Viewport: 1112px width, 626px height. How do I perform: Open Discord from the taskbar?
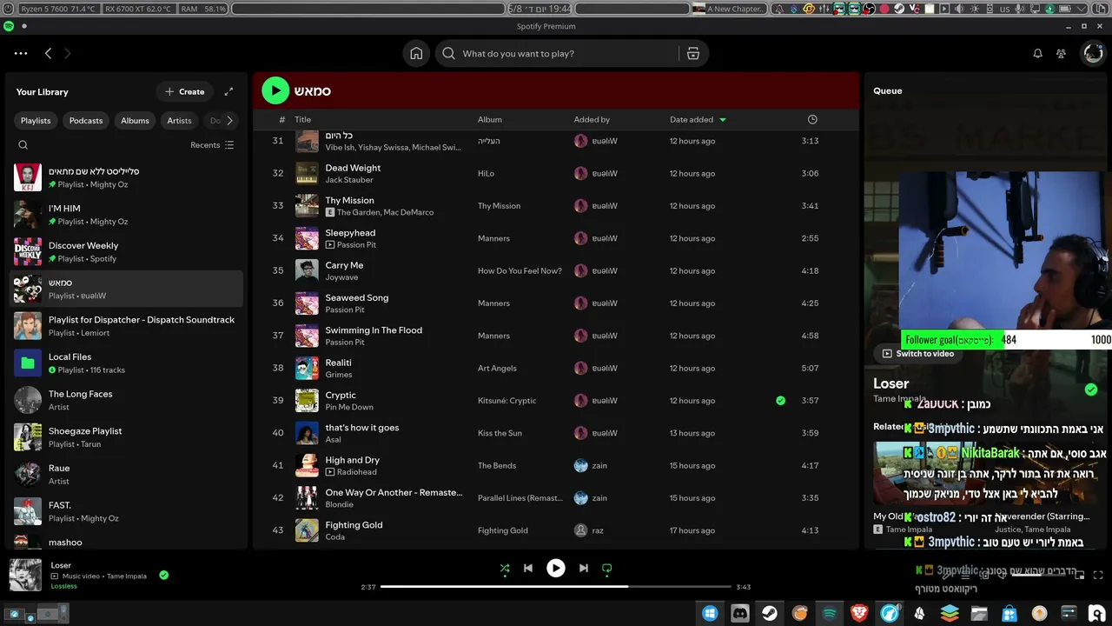click(740, 613)
